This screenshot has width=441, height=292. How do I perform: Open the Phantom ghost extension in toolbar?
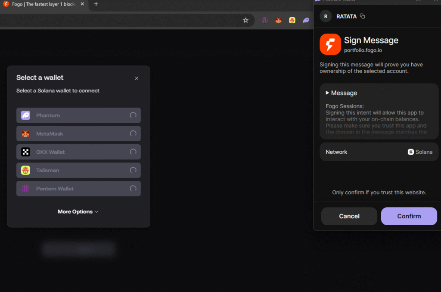306,20
